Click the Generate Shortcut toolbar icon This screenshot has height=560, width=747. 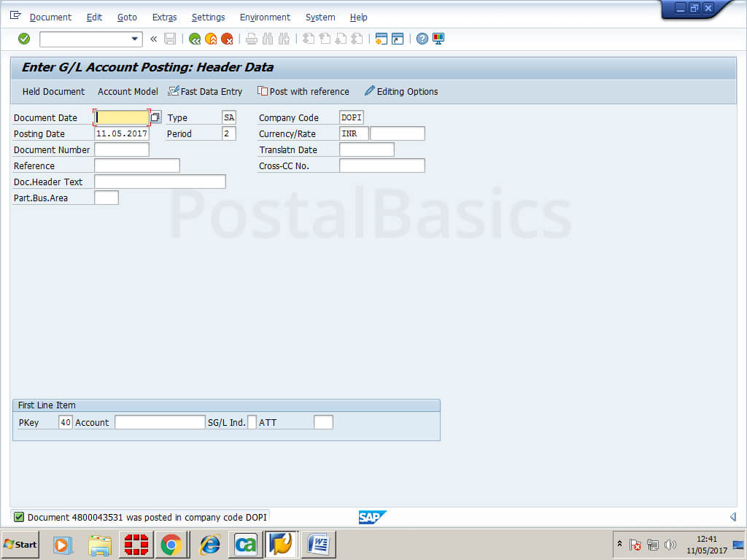pyautogui.click(x=398, y=39)
